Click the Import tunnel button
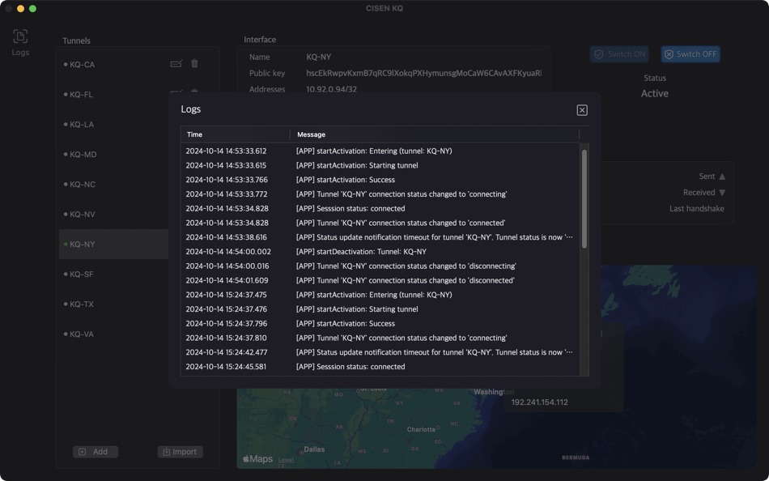This screenshot has width=769, height=481. pos(180,452)
